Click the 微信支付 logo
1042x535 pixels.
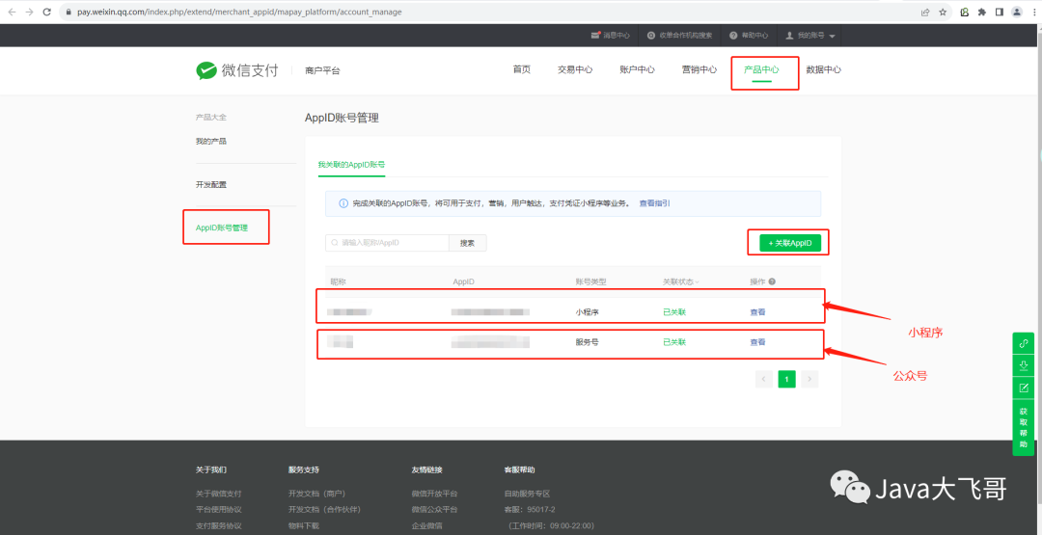pos(237,70)
